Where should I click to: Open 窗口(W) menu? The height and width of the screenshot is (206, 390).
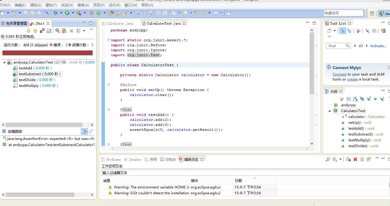[131, 5]
